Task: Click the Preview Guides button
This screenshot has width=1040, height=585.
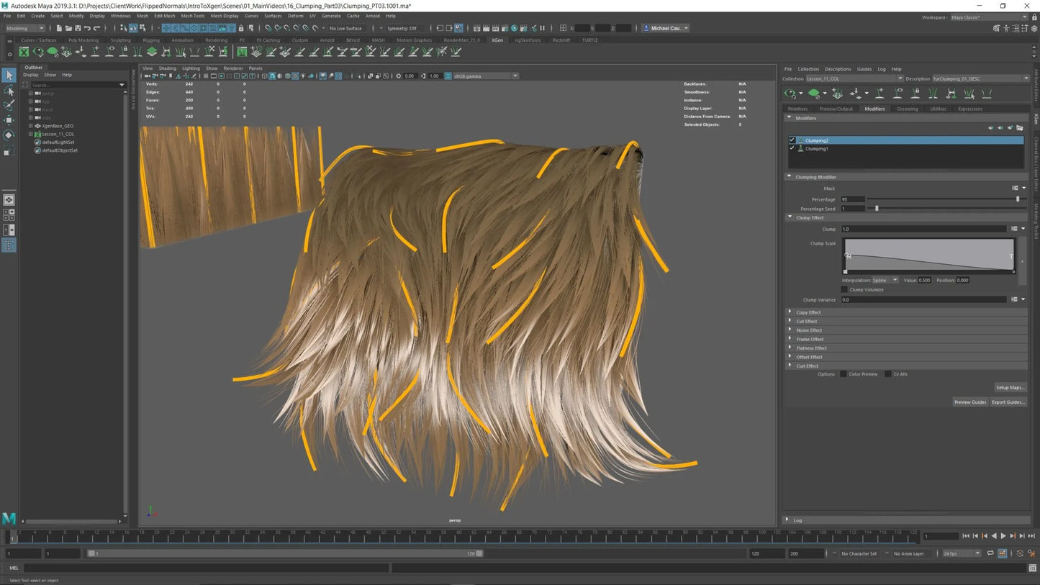Action: point(969,402)
